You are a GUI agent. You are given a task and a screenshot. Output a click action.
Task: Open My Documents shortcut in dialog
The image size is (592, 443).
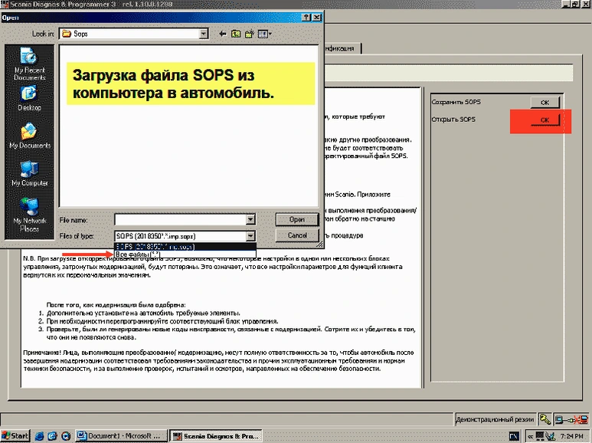[x=29, y=135]
